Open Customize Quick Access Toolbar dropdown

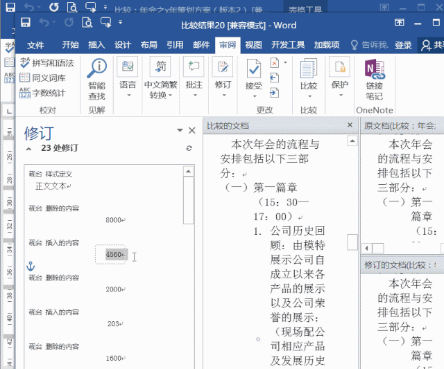(120, 22)
